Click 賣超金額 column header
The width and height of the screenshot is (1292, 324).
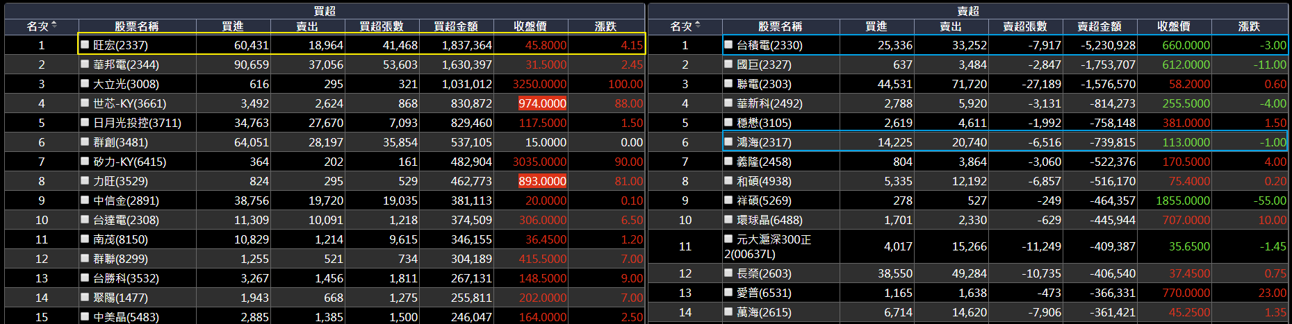pos(1099,26)
